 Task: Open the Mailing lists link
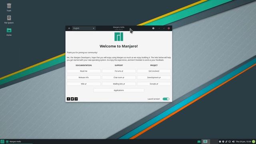pos(119,84)
